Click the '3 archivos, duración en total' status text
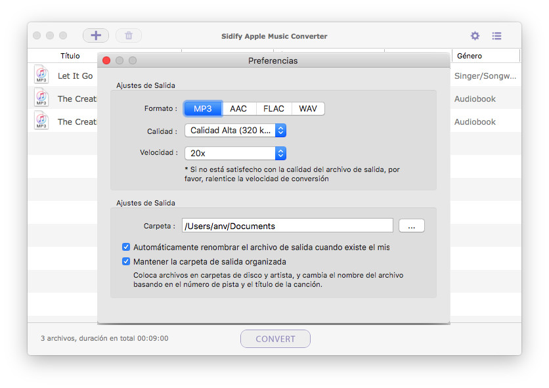 (104, 338)
